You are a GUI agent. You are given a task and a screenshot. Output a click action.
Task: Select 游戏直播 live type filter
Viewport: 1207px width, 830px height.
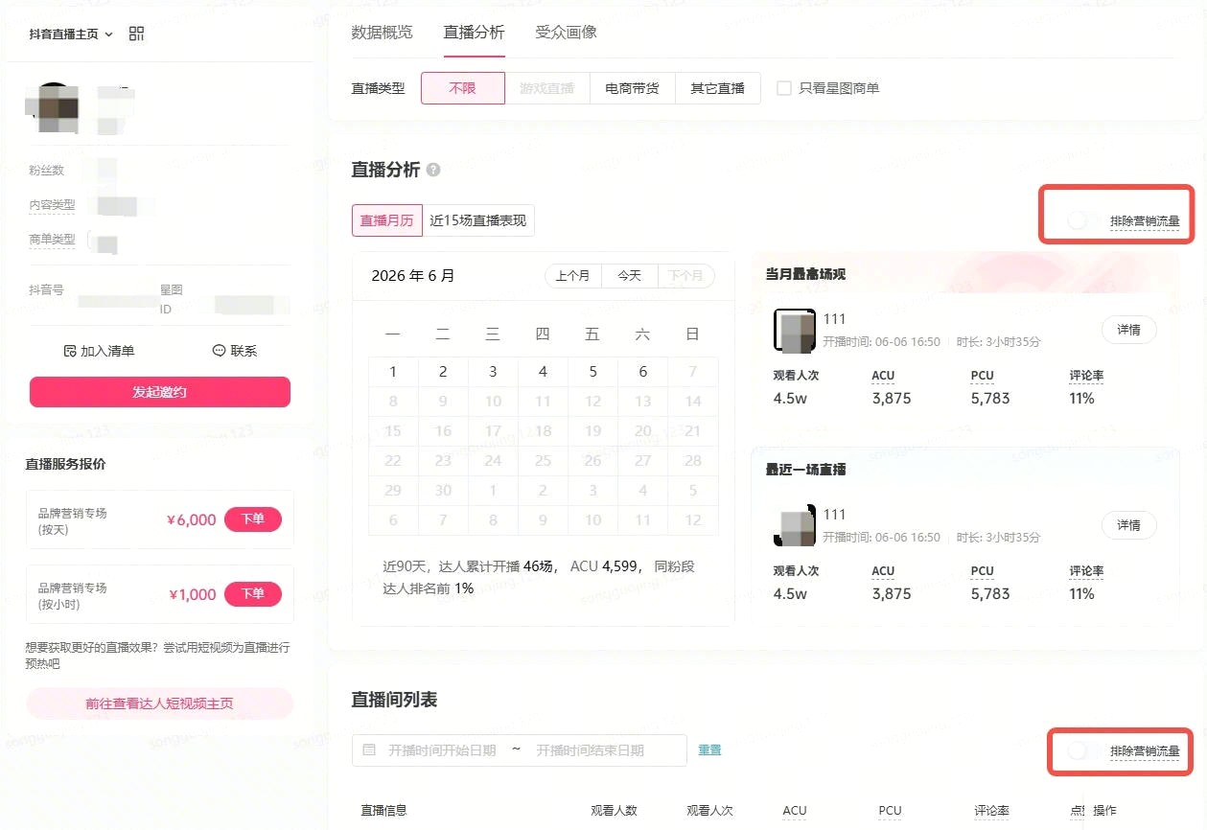pos(547,88)
